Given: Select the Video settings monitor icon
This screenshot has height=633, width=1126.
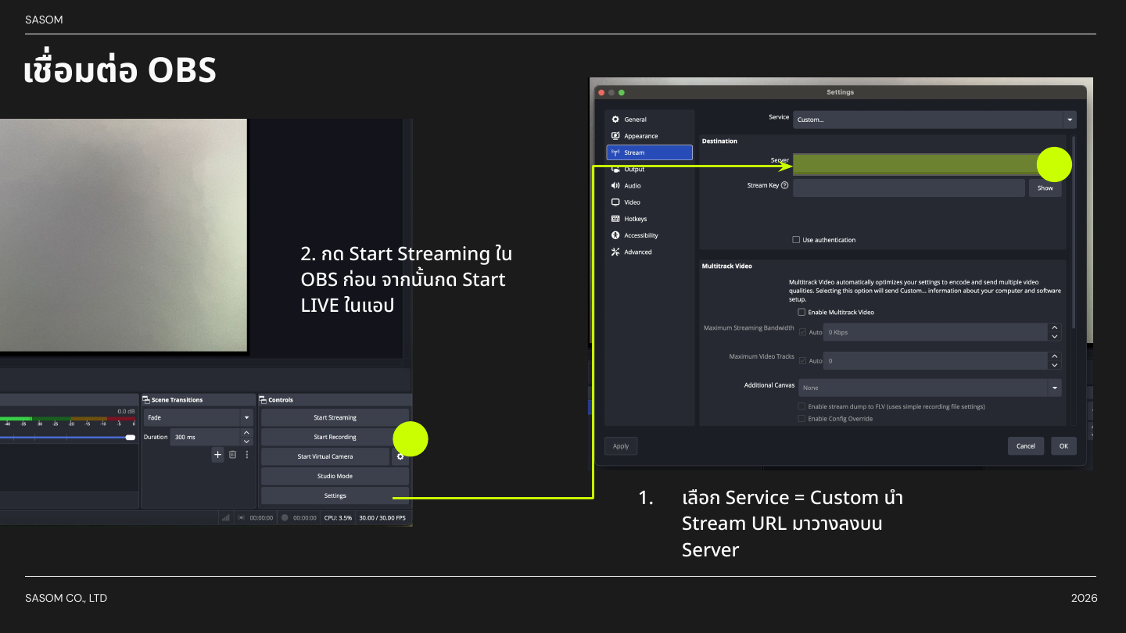Looking at the screenshot, I should pos(615,202).
